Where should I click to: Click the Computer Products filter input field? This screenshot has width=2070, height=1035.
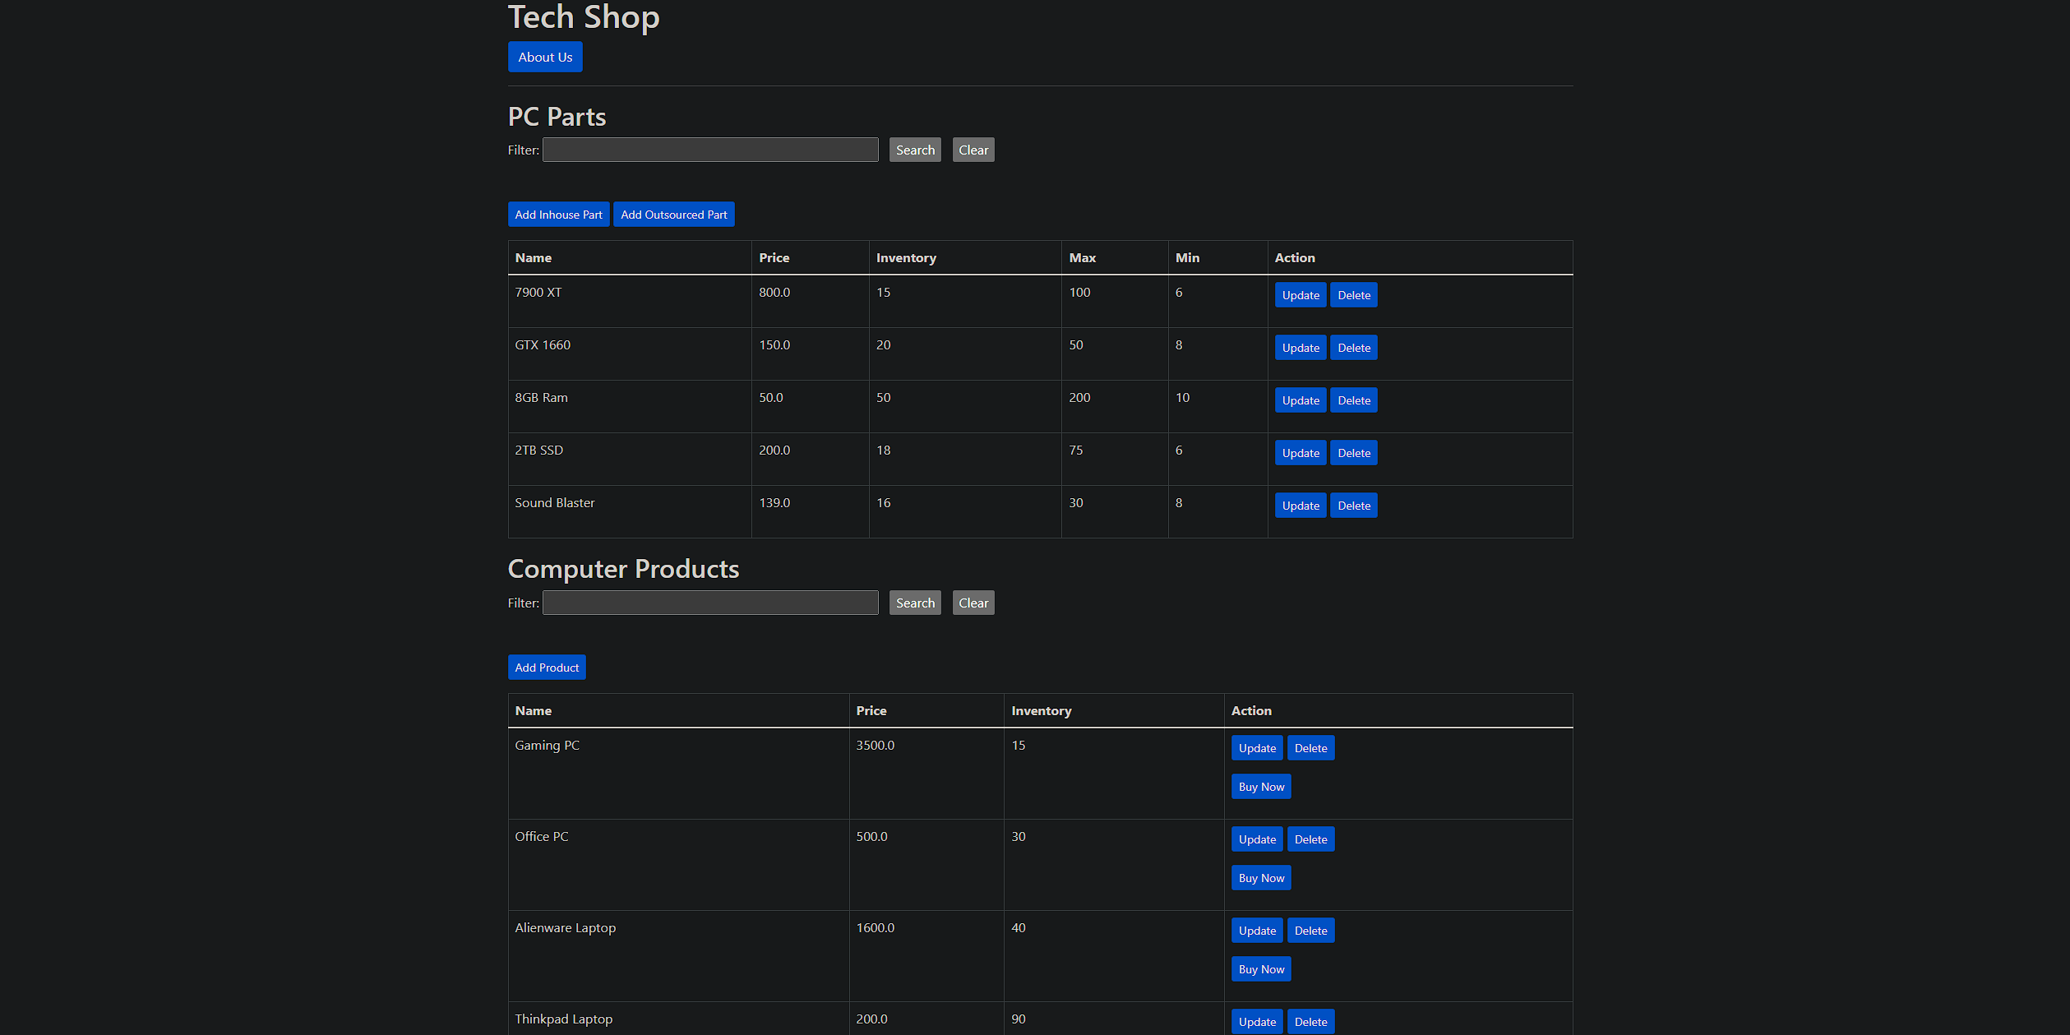[x=709, y=602]
